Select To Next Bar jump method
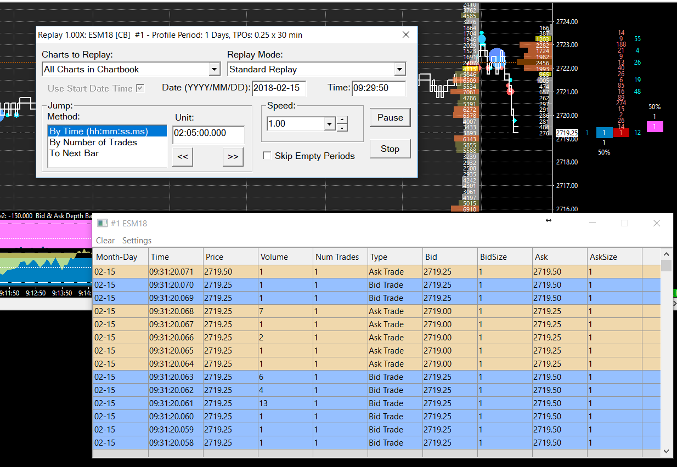677x467 pixels. [74, 153]
